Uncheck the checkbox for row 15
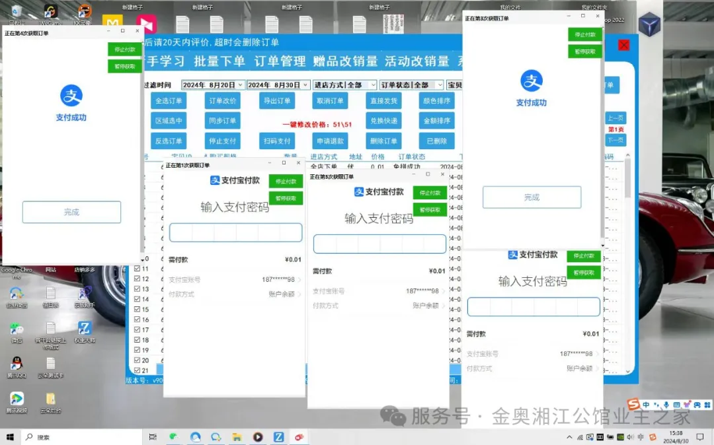This screenshot has height=445, width=714. (x=137, y=310)
